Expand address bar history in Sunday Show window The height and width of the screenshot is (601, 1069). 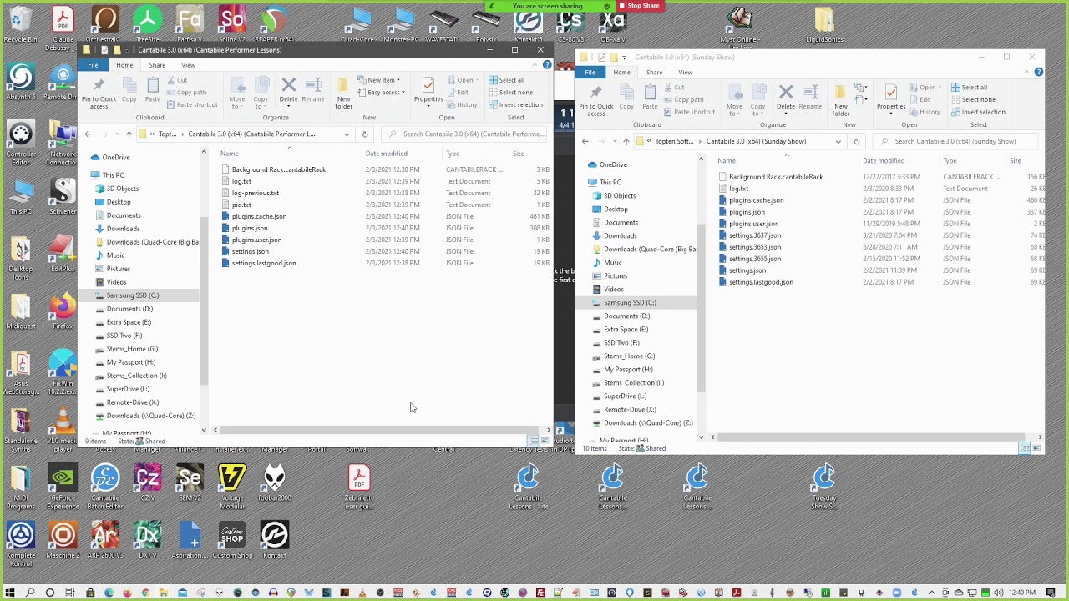click(x=838, y=141)
